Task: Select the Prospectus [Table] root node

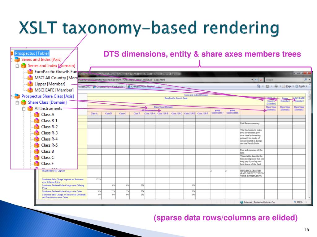Action: 32,53
